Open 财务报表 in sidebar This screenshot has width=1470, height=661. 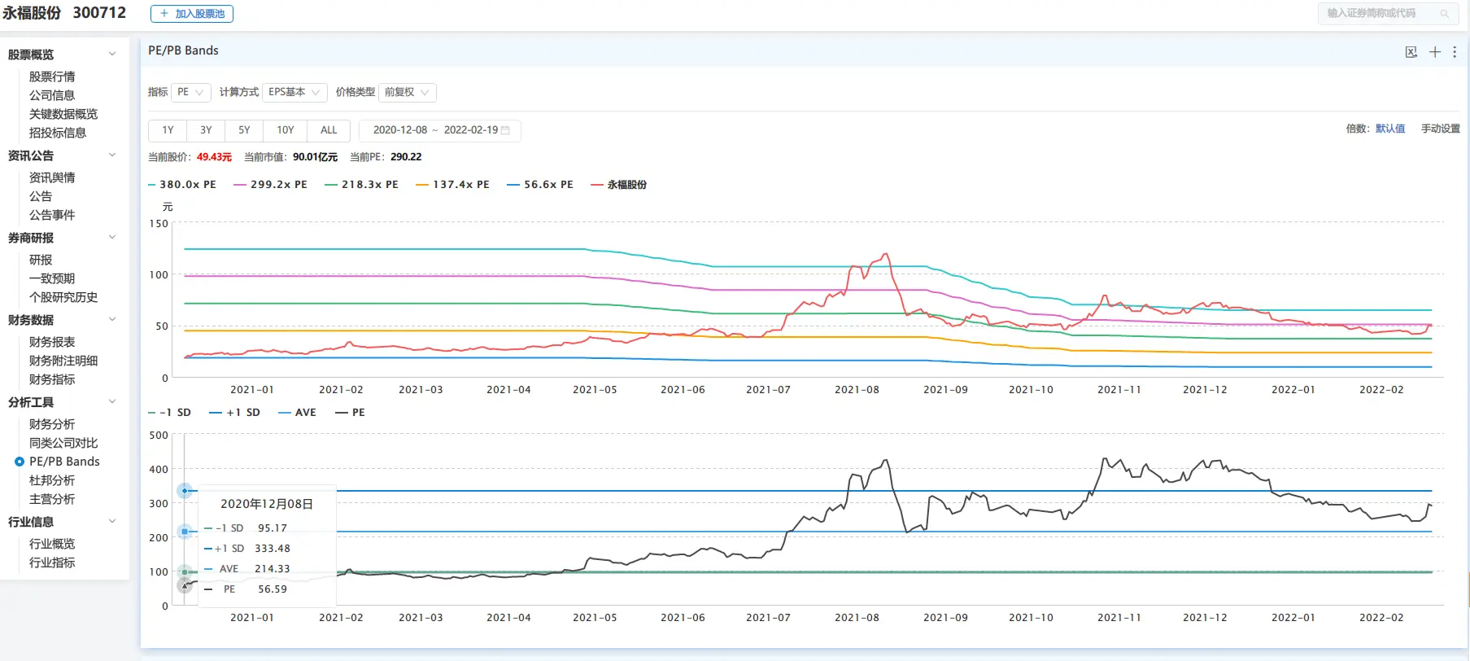tap(52, 342)
